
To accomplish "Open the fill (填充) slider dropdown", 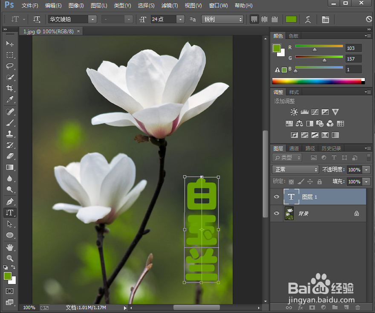I will pyautogui.click(x=366, y=182).
